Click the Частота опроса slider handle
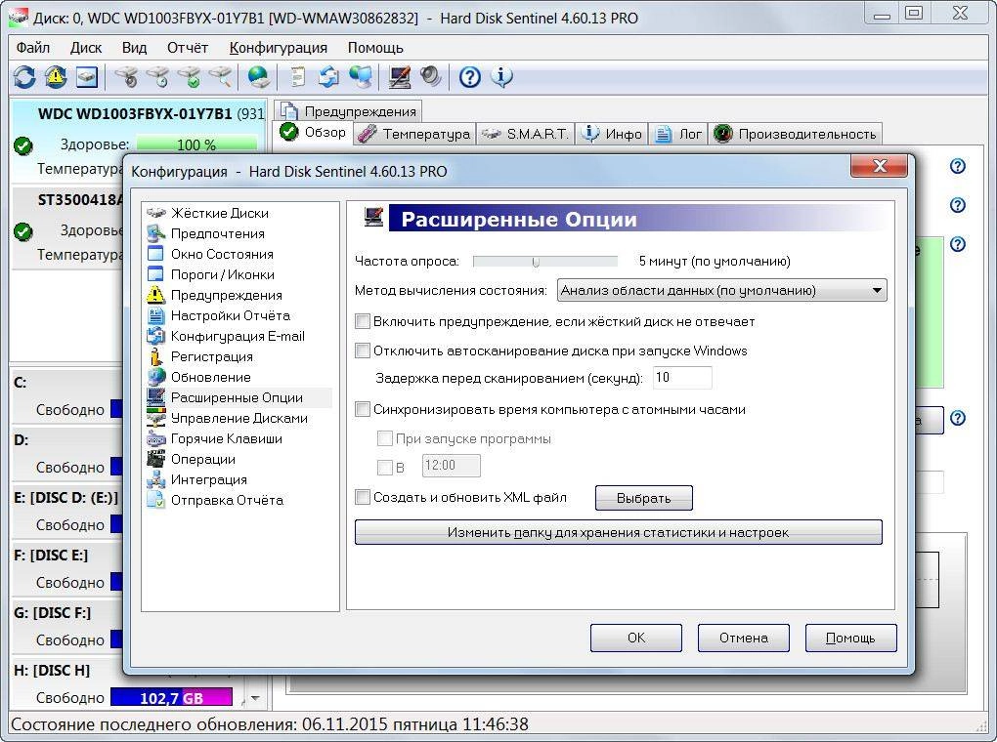997x742 pixels. tap(536, 262)
